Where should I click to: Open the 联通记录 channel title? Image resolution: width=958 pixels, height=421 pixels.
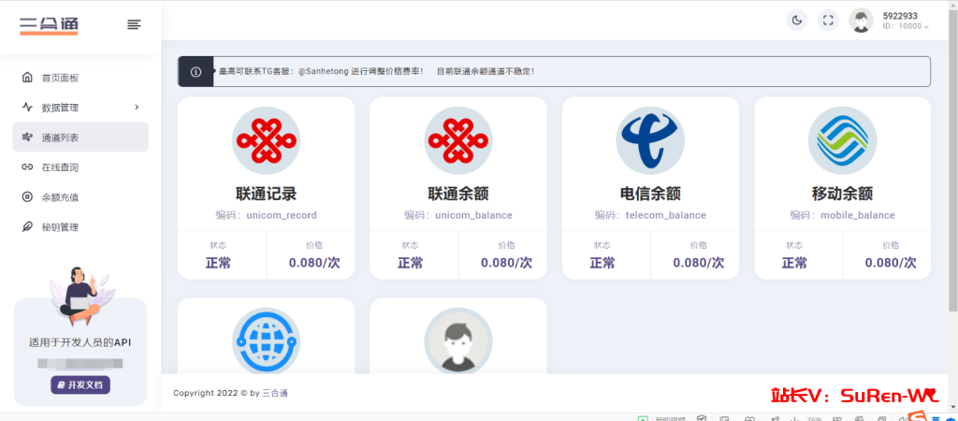click(x=266, y=195)
